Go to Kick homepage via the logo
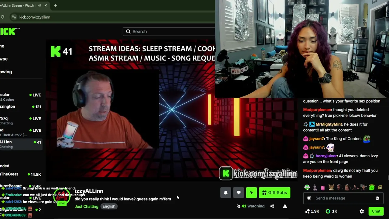389x219 pixels. click(9, 31)
